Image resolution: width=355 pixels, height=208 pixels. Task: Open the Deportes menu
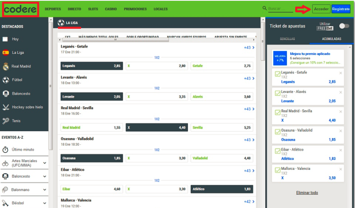[53, 9]
